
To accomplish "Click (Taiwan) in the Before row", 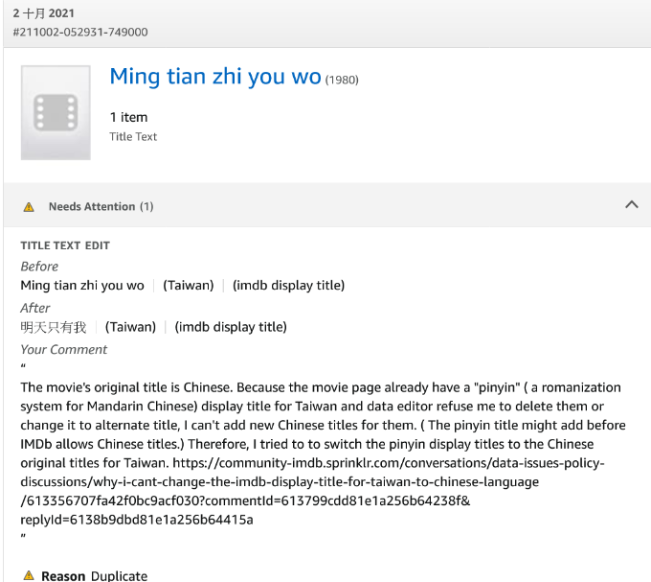I will click(x=188, y=285).
